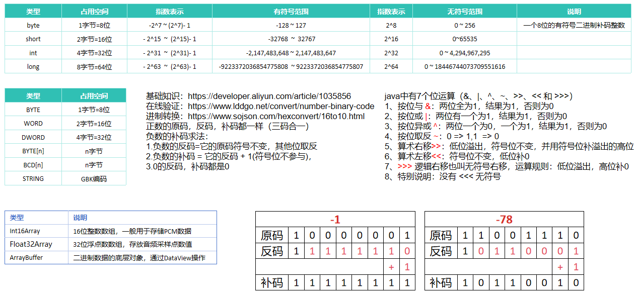The width and height of the screenshot is (637, 300).
Task: Click the java中有7个位运算 heading line
Action: [x=478, y=96]
